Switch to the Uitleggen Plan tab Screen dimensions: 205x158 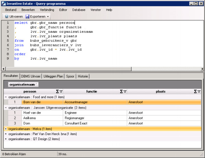click(53, 76)
